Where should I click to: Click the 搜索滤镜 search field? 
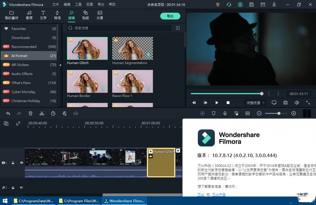119,28
